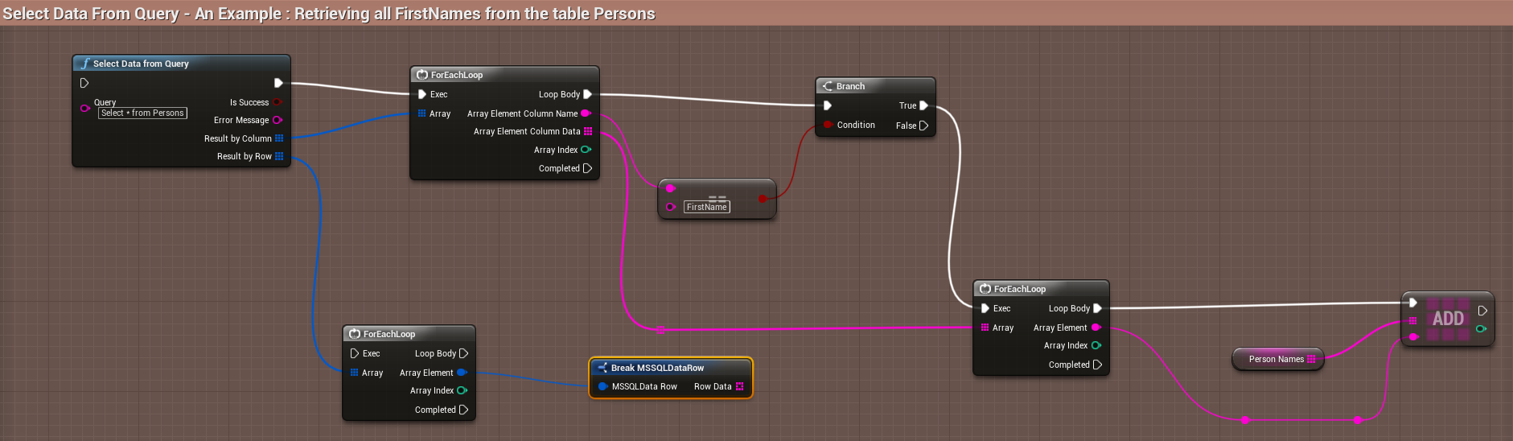Click the Branch node's True execution pin

pos(923,105)
